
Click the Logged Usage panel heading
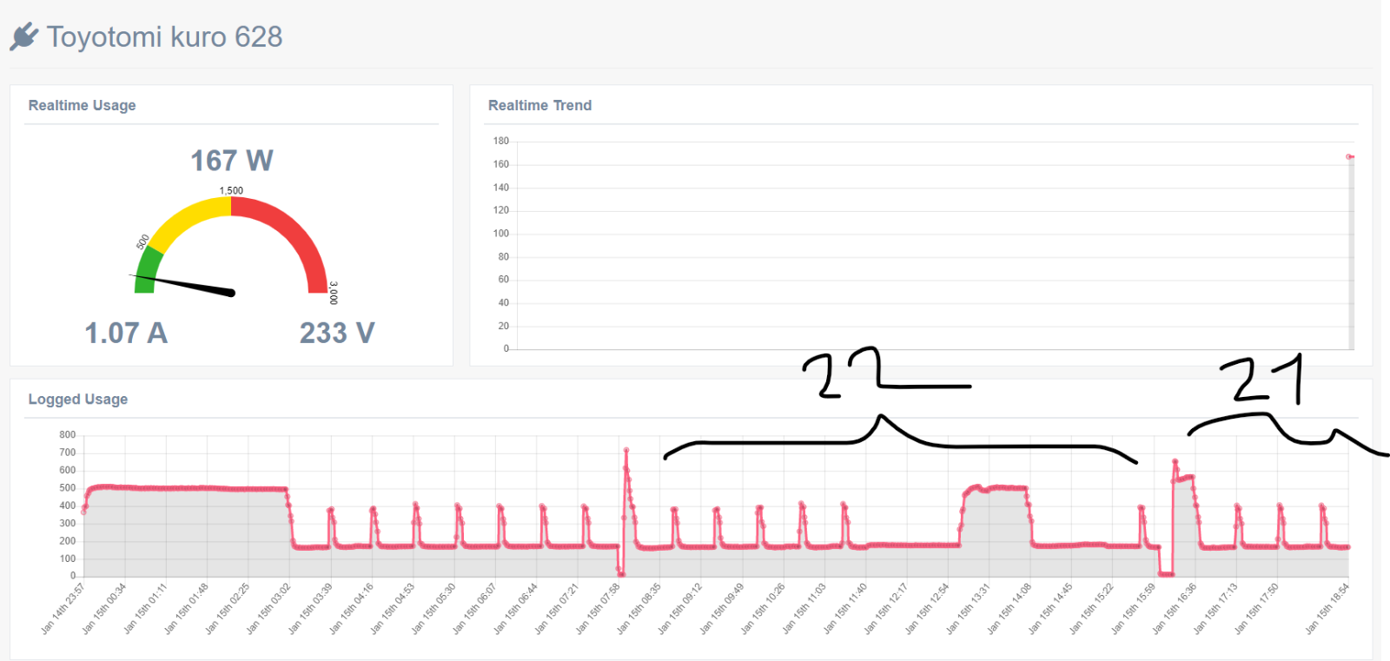(78, 400)
